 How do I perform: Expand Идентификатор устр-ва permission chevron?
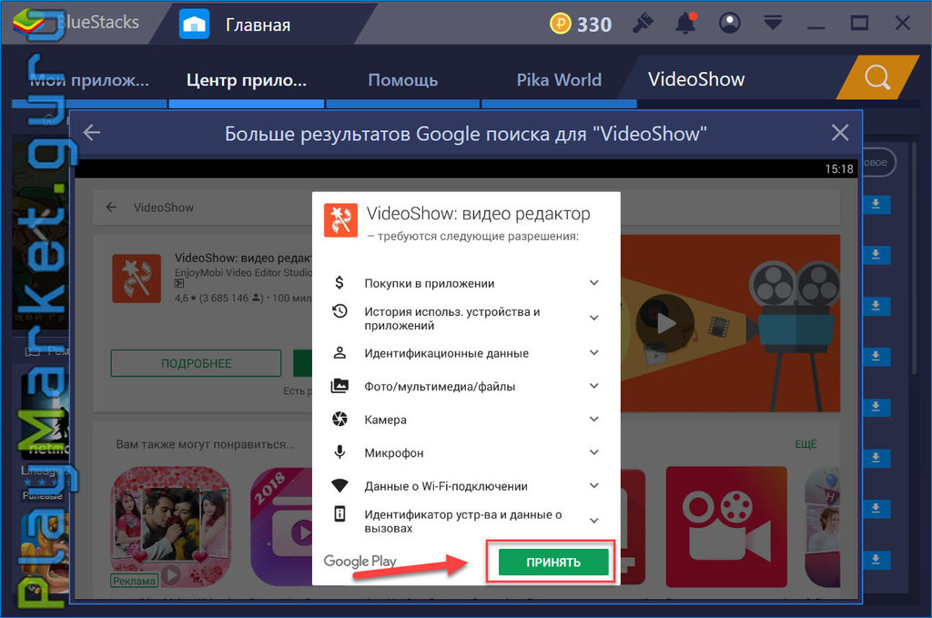click(x=593, y=521)
